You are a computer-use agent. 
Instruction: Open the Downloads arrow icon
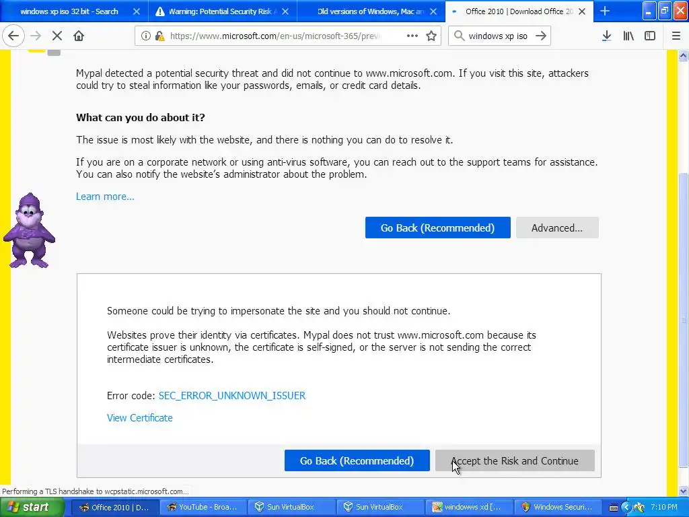(606, 36)
